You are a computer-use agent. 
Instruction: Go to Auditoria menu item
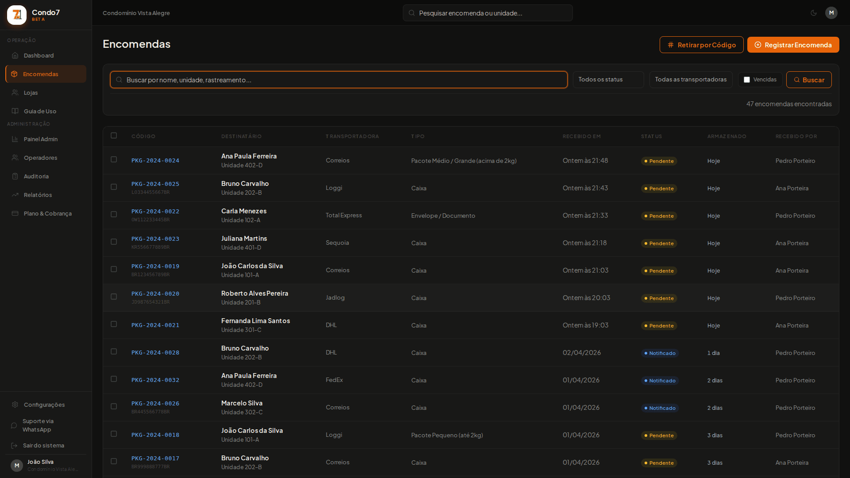pyautogui.click(x=36, y=176)
